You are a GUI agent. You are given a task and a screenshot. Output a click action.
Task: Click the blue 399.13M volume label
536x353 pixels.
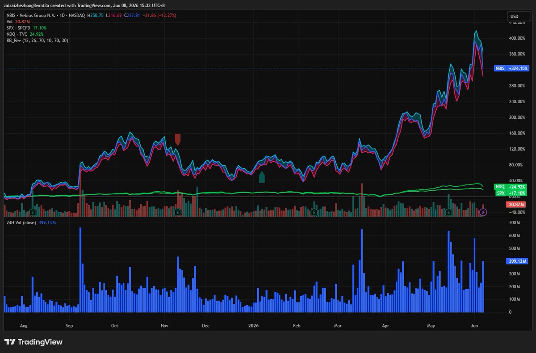(517, 261)
